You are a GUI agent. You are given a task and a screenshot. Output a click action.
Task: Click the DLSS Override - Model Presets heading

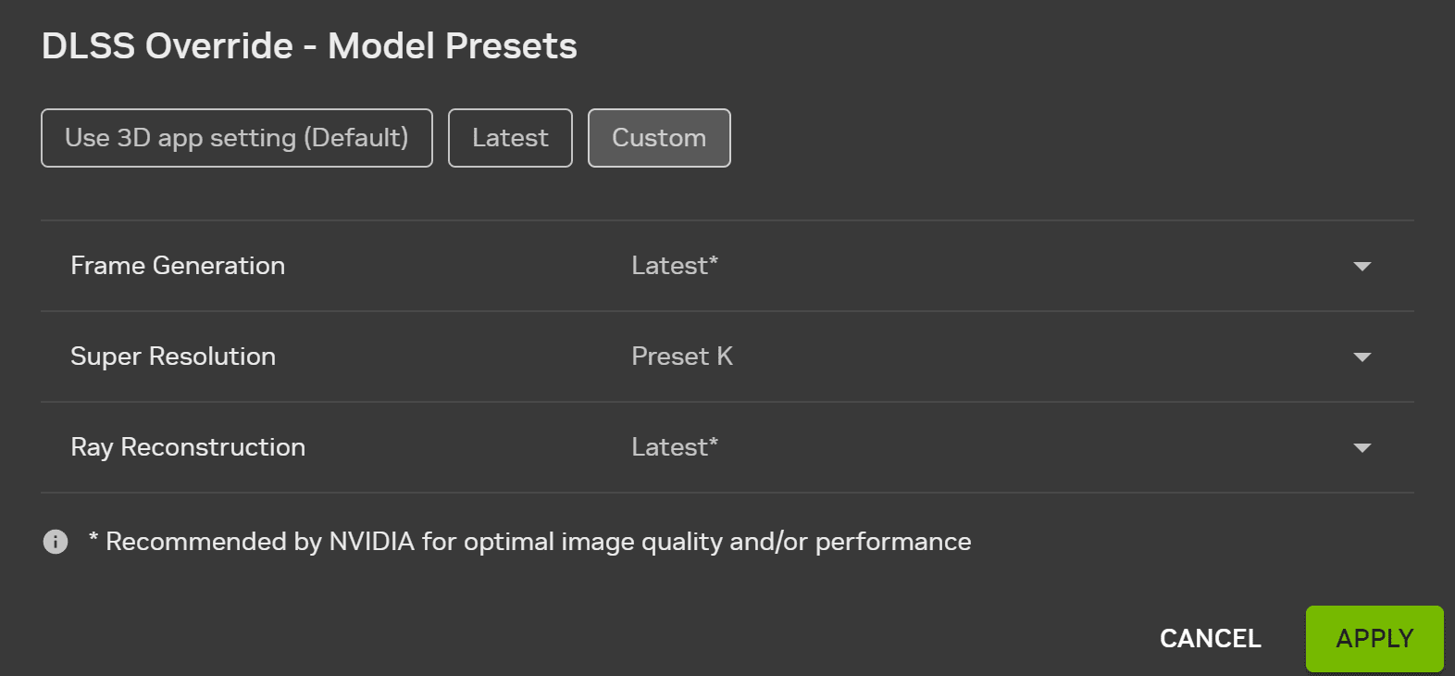coord(309,46)
